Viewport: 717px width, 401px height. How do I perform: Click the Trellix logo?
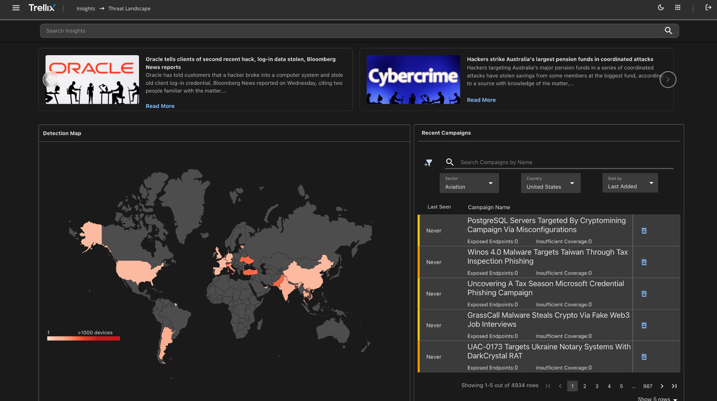pyautogui.click(x=42, y=8)
